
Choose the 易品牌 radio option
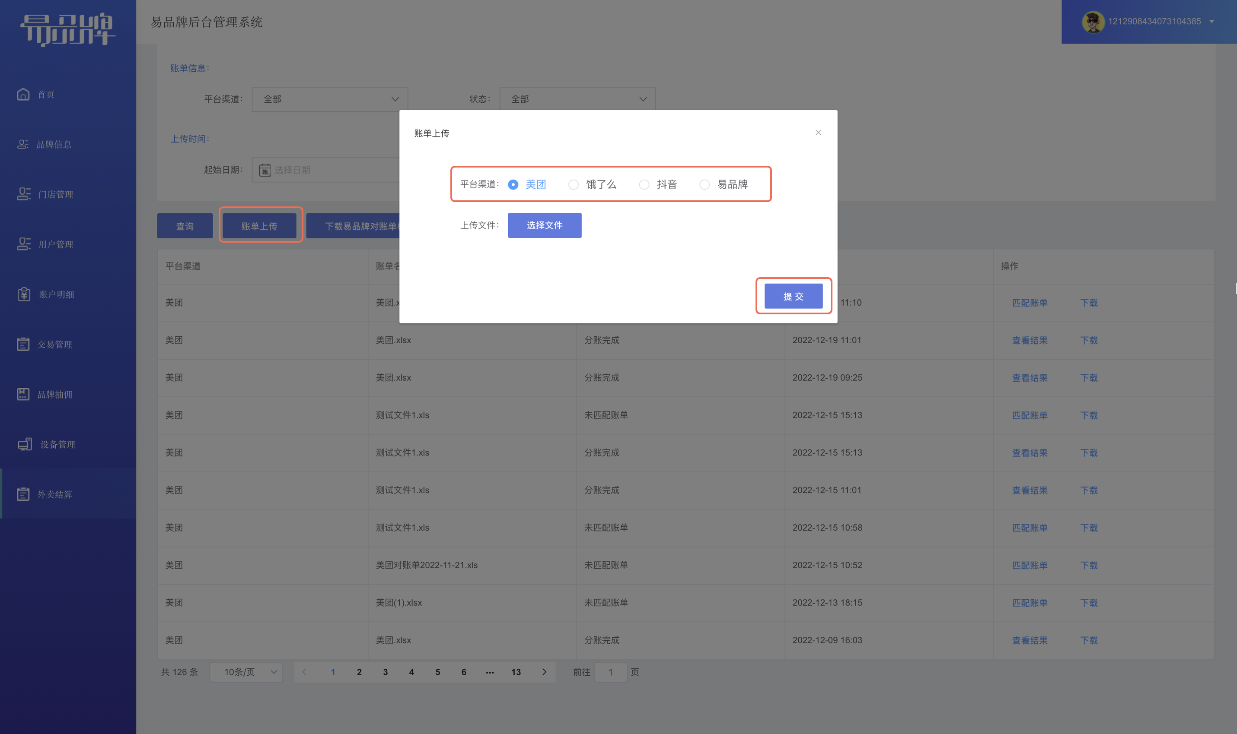click(705, 184)
